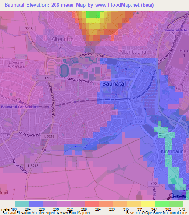
Task: Click the L 3218 shield near Altenritte
Action: (x=28, y=29)
